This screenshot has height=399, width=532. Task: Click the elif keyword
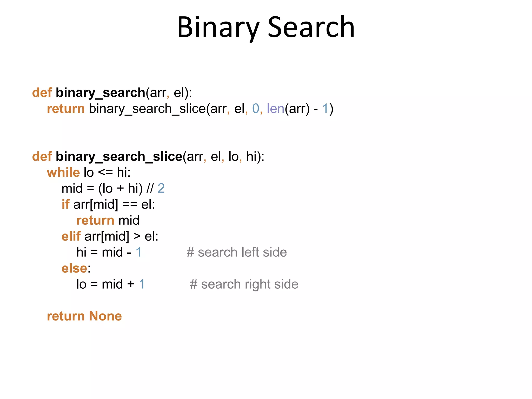point(71,236)
